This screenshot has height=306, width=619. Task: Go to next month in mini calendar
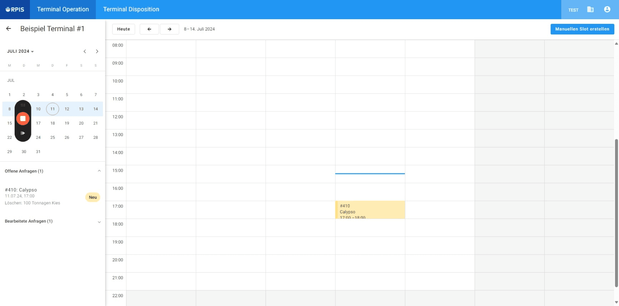click(97, 52)
